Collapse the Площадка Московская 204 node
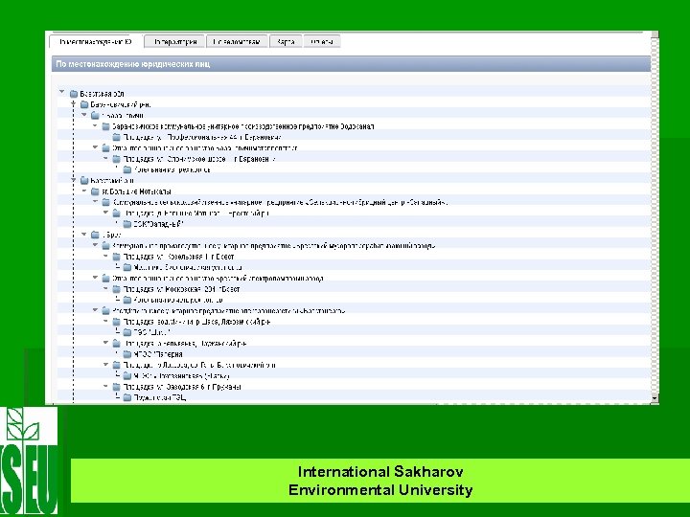 (x=105, y=288)
